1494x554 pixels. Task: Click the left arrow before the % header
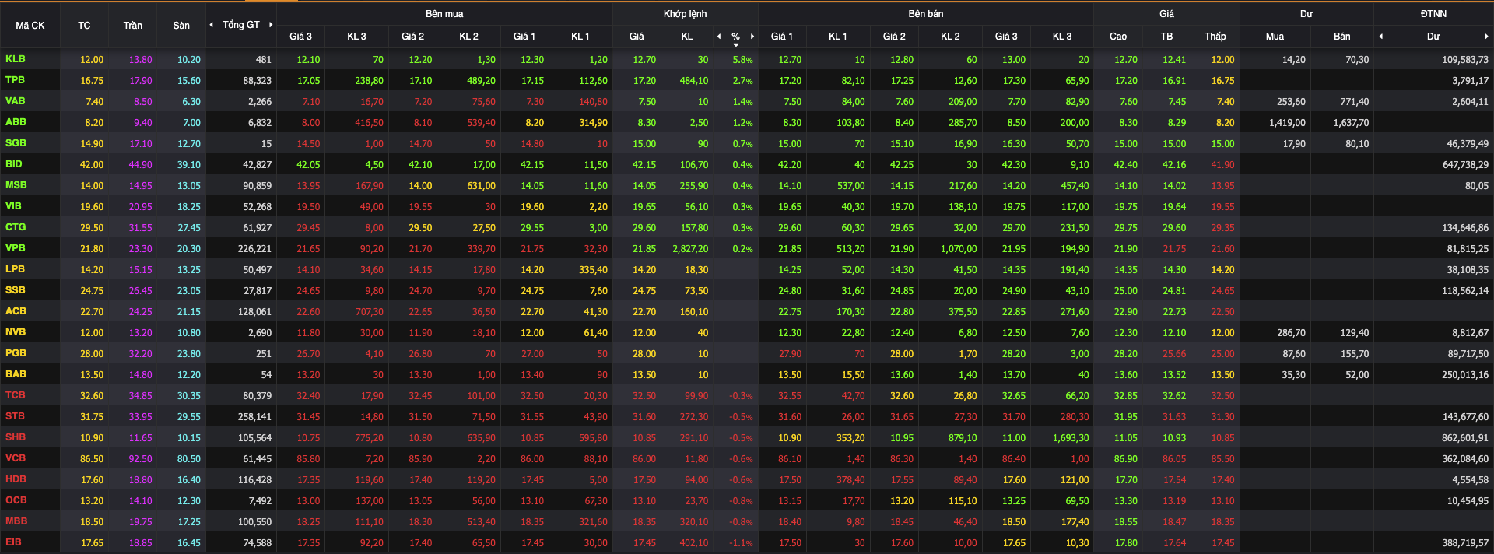[719, 37]
